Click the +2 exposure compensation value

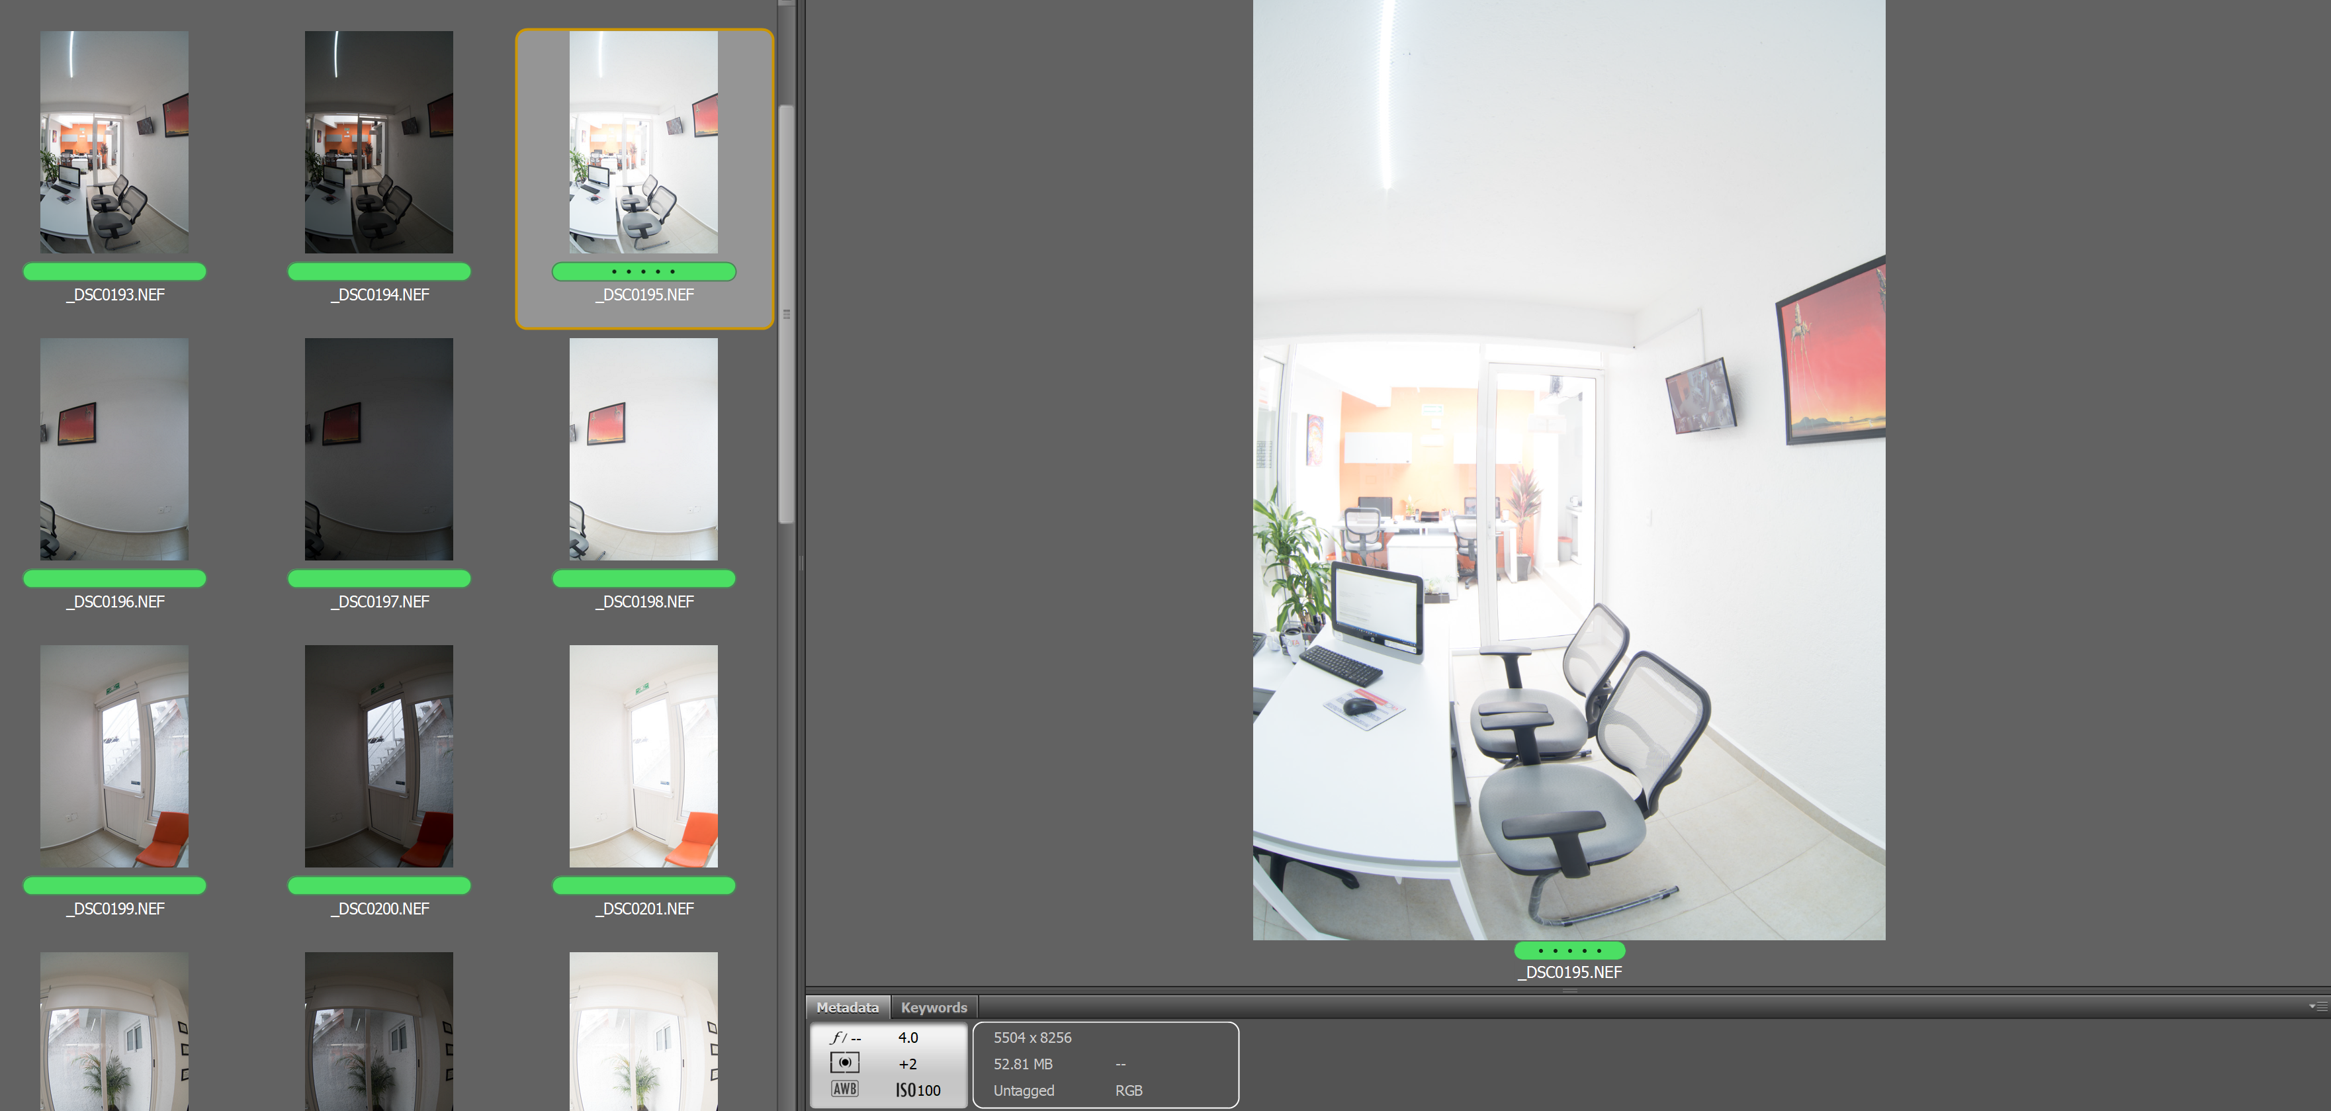(x=908, y=1064)
